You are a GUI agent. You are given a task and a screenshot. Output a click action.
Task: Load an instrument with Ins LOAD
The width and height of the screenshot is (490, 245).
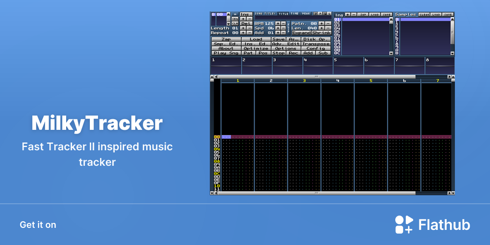click(375, 14)
